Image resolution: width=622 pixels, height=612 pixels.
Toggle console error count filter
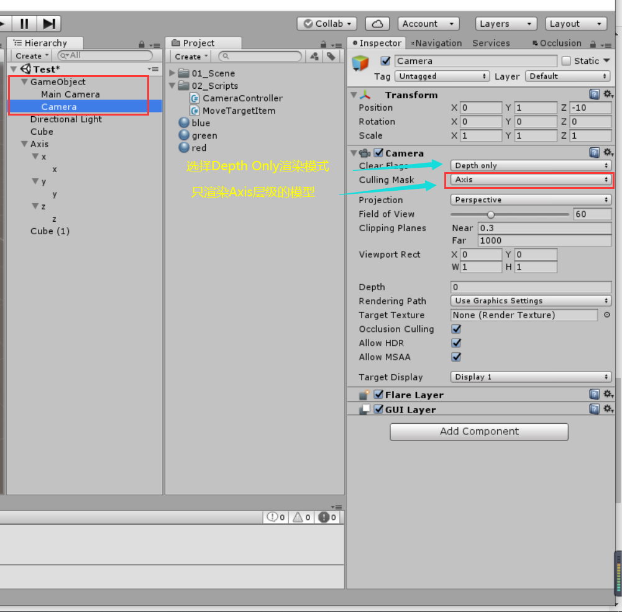point(328,517)
